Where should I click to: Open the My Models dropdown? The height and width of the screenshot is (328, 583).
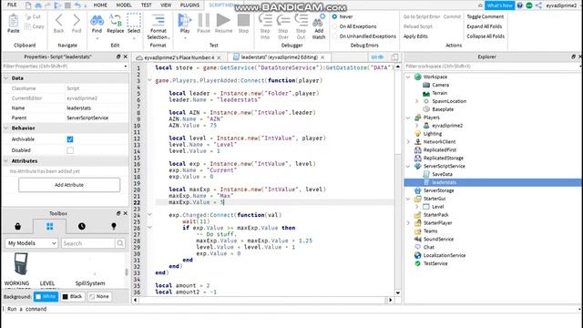[32, 243]
